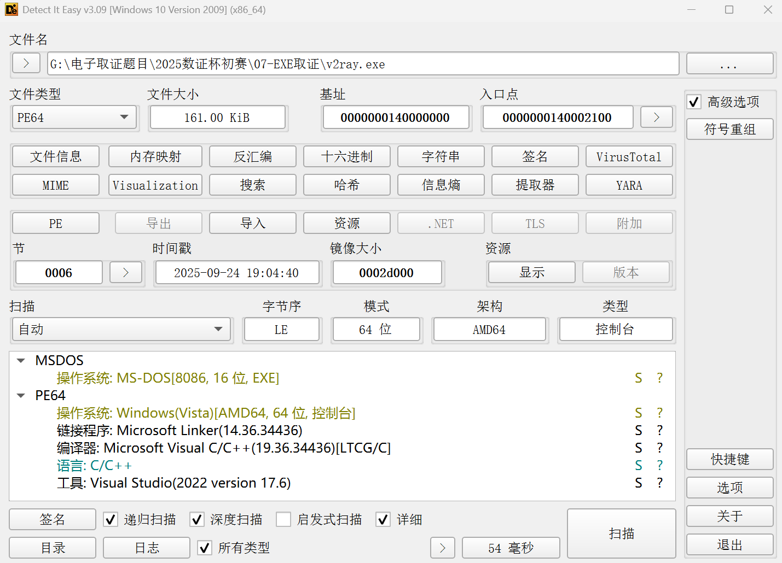Collapse the MSDOS tree node
This screenshot has height=563, width=782.
[x=21, y=361]
